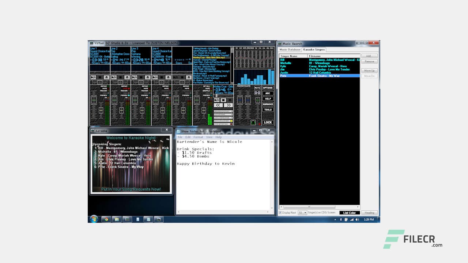Select Justin in the singers list

point(292,72)
